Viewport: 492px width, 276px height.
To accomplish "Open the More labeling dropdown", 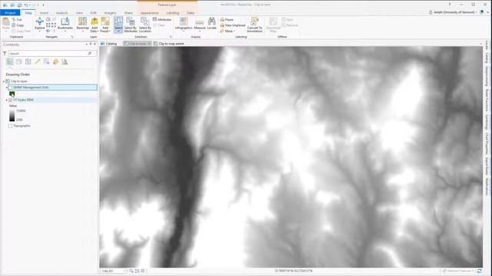I will (x=228, y=31).
